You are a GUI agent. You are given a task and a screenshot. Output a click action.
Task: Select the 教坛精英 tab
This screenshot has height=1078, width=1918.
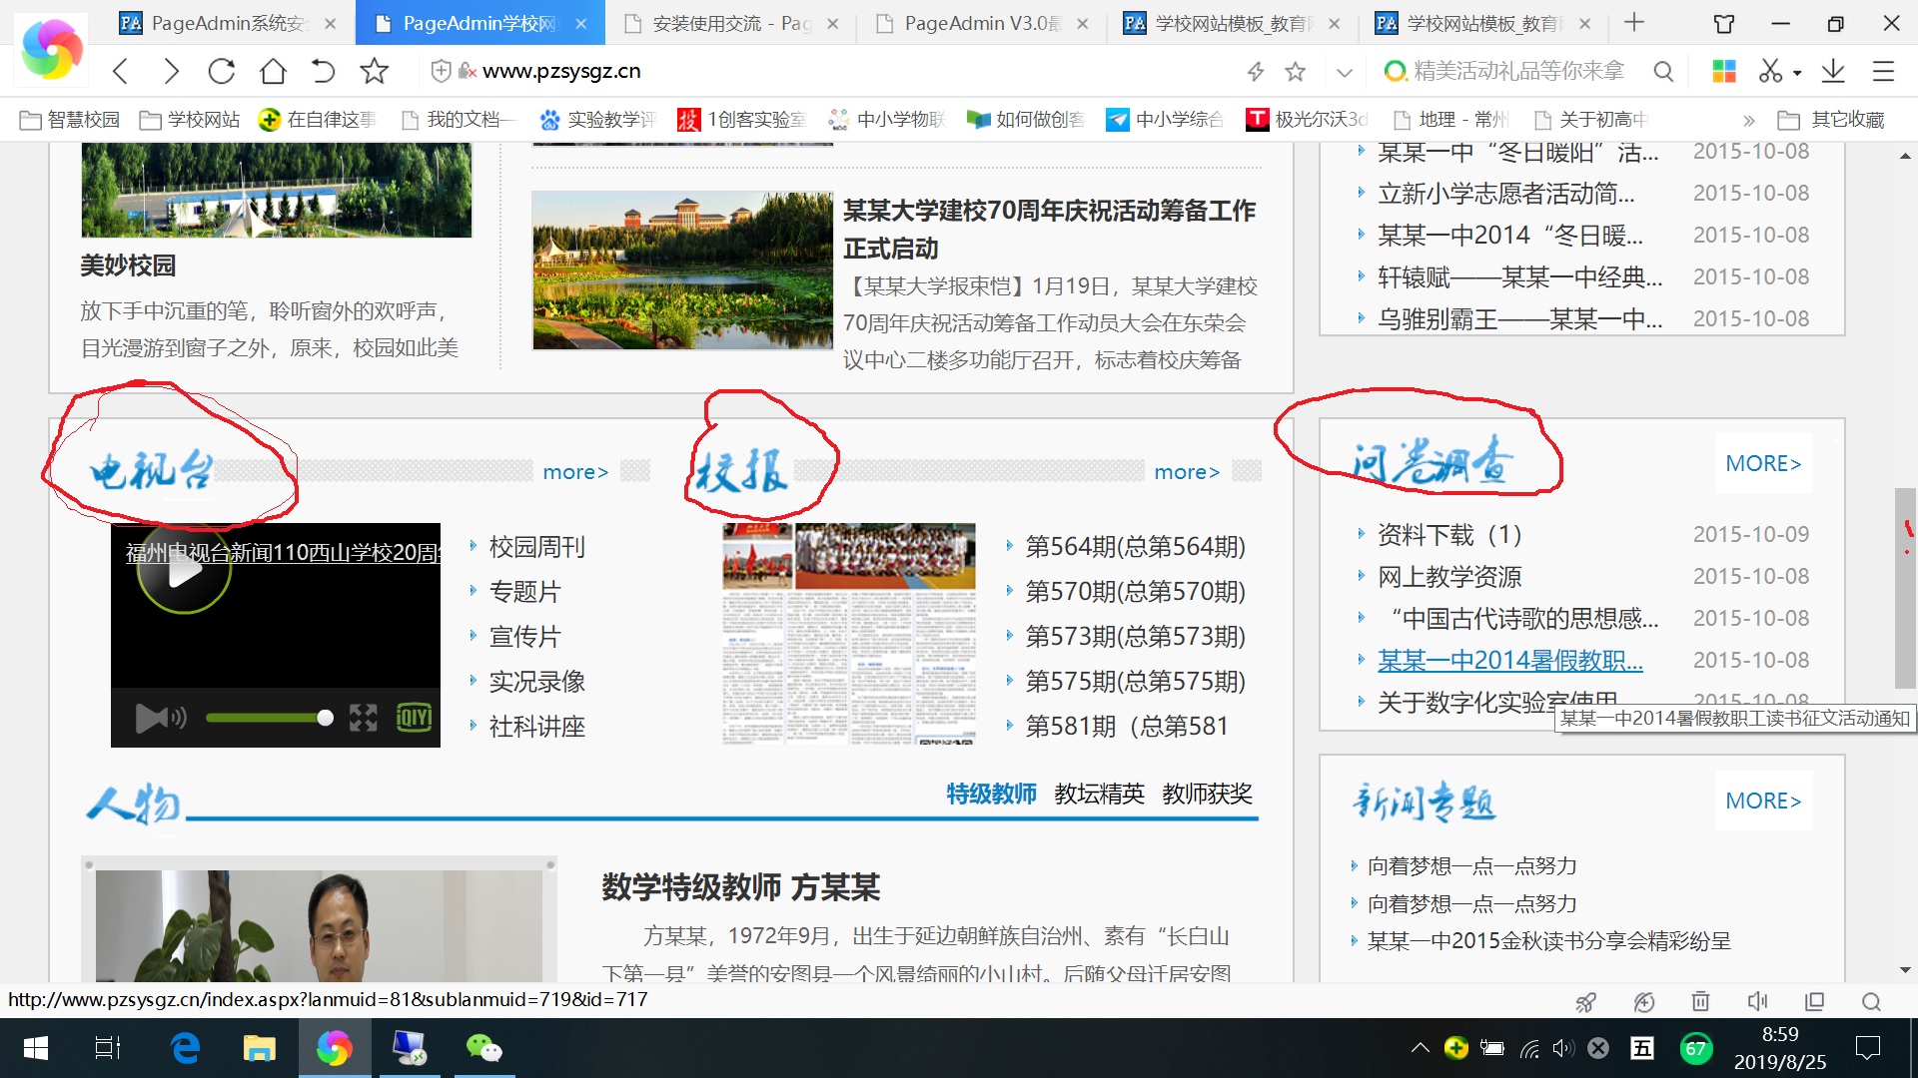(x=1099, y=794)
